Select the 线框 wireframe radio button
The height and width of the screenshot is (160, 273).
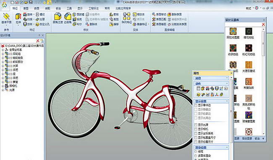tap(196, 152)
